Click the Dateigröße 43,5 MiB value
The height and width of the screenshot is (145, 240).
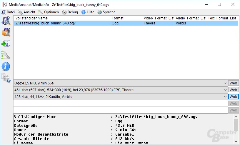(125, 126)
